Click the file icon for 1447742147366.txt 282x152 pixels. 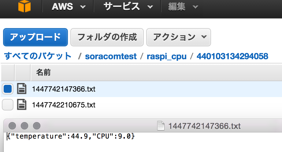(22, 89)
